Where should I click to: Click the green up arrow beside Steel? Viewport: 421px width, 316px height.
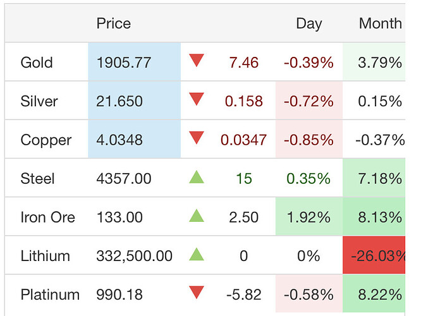(197, 179)
